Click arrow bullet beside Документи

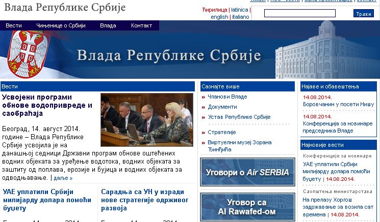(x=204, y=107)
